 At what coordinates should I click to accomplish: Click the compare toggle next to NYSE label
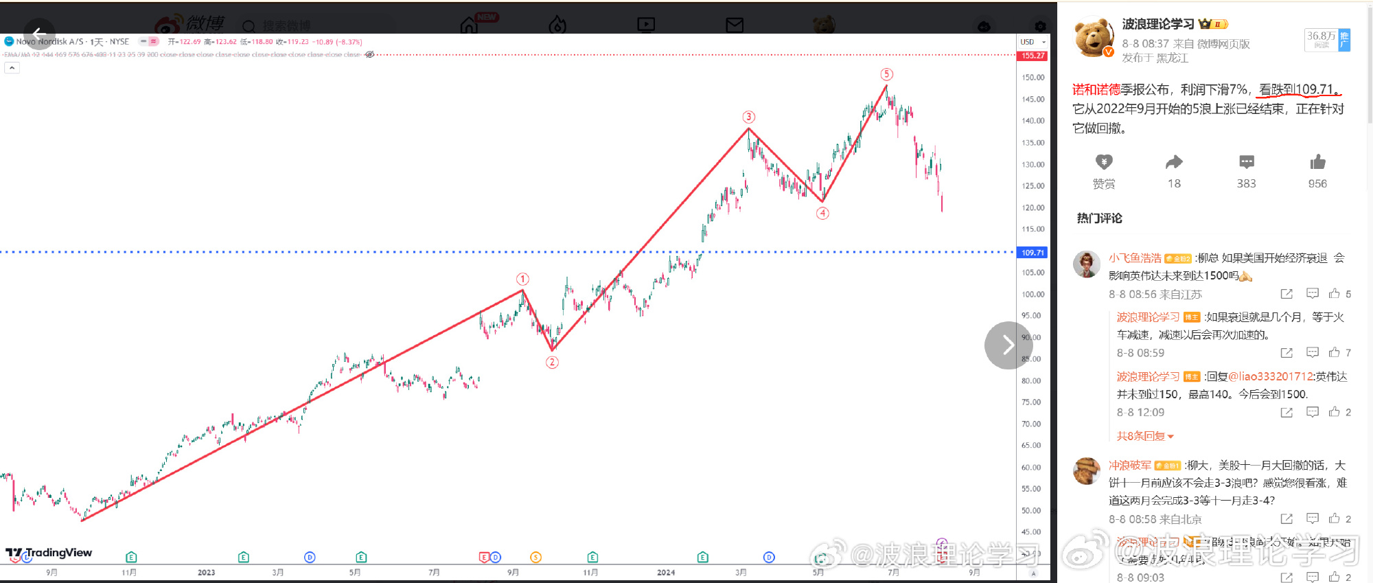coord(149,42)
